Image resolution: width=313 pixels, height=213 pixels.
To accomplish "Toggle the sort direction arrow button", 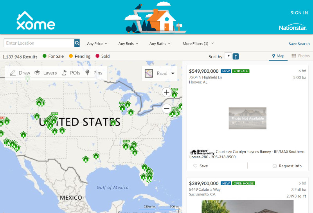I will (236, 56).
